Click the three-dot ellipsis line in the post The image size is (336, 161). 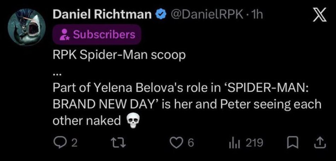click(x=57, y=75)
